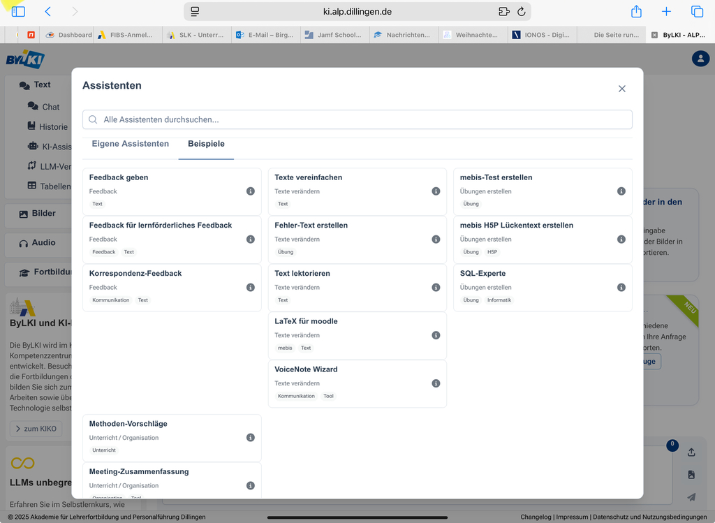Toggle the Safari sidebar panel

coord(18,12)
